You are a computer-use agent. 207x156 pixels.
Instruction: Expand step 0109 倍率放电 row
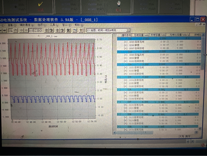[125, 99]
